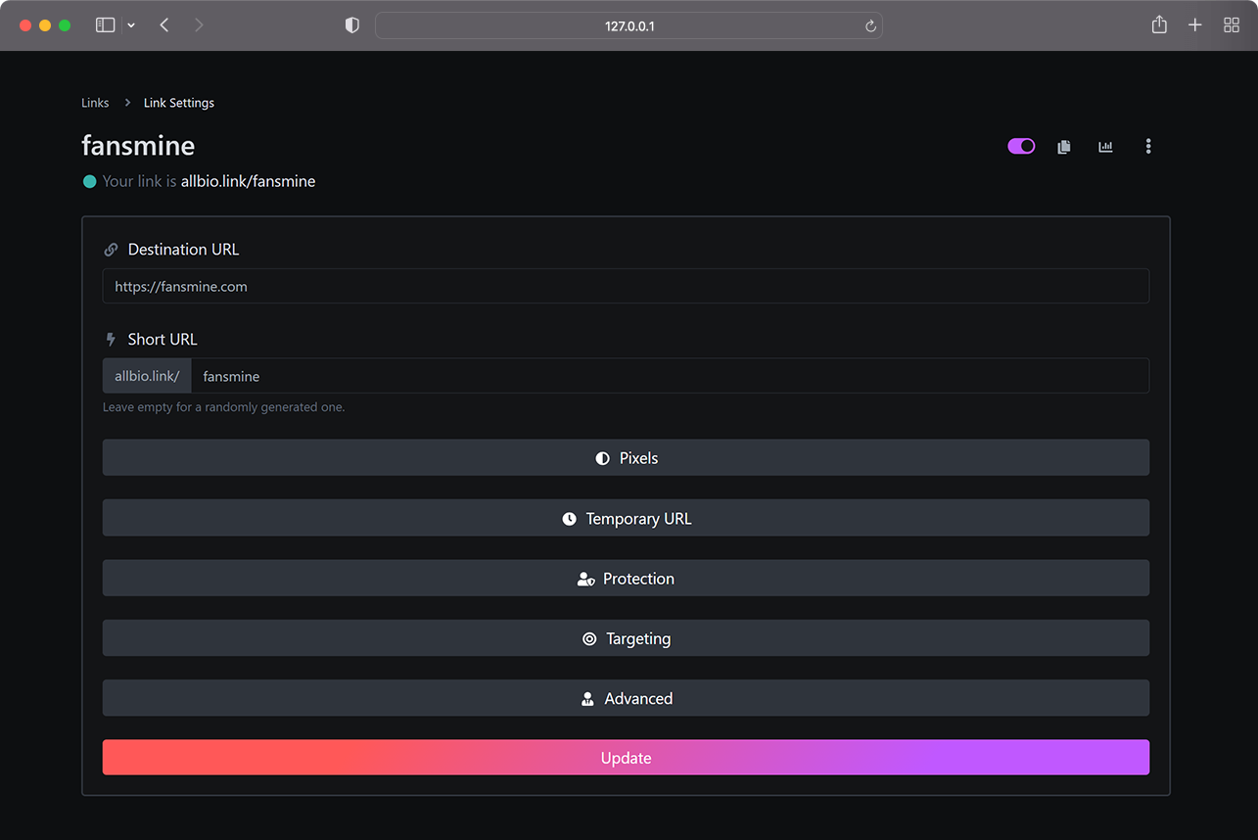The image size is (1258, 840).
Task: Reload the page
Action: click(x=870, y=26)
